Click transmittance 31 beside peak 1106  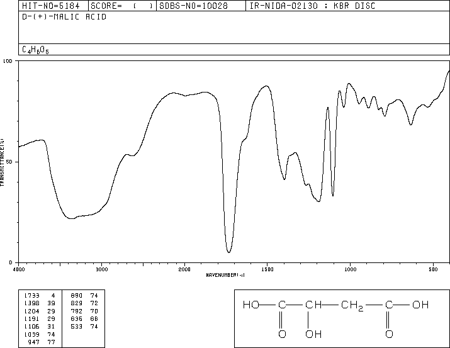click(52, 327)
